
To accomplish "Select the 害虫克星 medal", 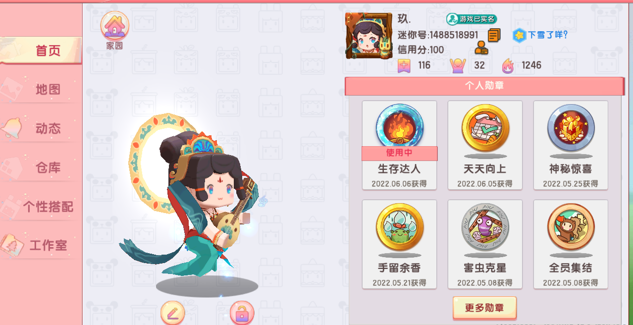I will 485,244.
